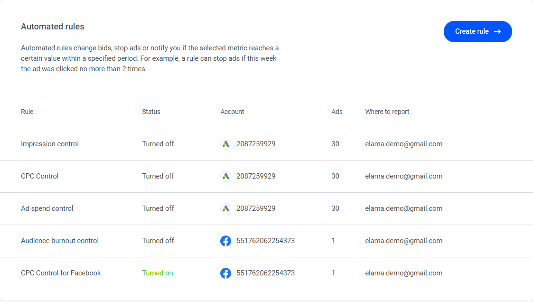The image size is (533, 302).
Task: Click Facebook icon in CPC Control for Facebook row
Action: tap(226, 273)
